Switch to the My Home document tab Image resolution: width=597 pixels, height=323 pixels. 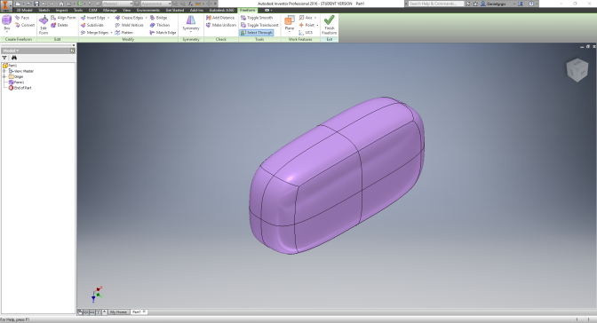click(x=118, y=312)
